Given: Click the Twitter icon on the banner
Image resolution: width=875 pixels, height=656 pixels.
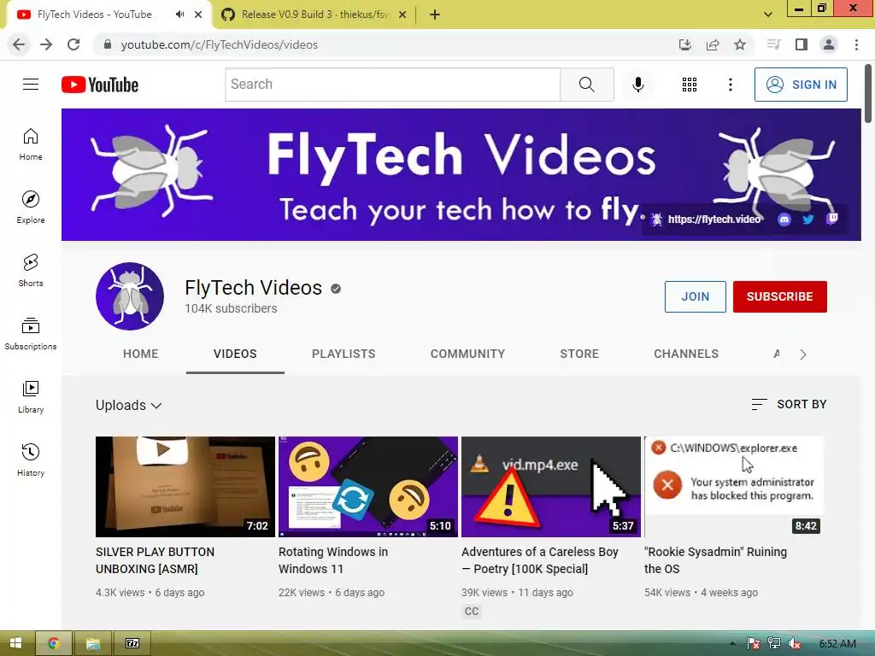Looking at the screenshot, I should pyautogui.click(x=808, y=220).
